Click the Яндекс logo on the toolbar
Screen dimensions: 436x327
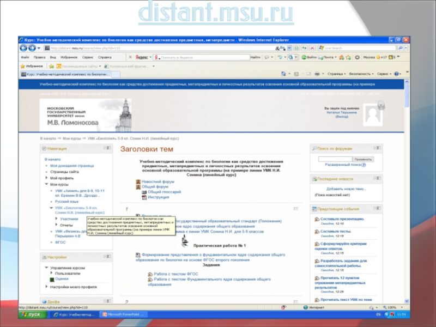coord(142,57)
